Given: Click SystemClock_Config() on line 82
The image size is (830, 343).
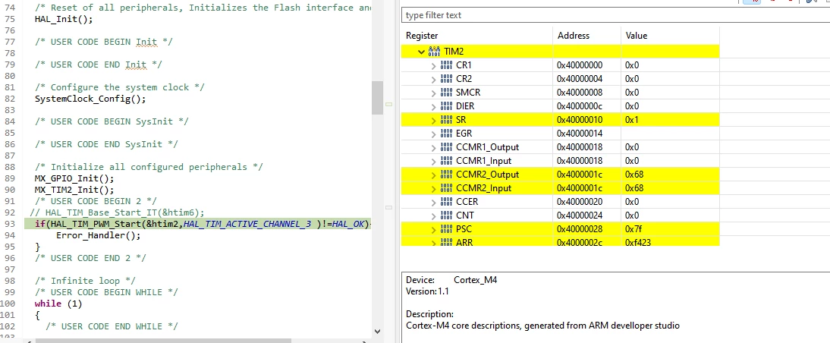Looking at the screenshot, I should tap(90, 99).
